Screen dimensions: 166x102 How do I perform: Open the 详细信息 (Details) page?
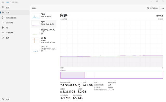pyautogui.click(x=15, y=33)
